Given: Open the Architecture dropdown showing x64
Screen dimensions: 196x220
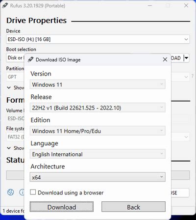Looking at the screenshot, I should pos(98,177).
